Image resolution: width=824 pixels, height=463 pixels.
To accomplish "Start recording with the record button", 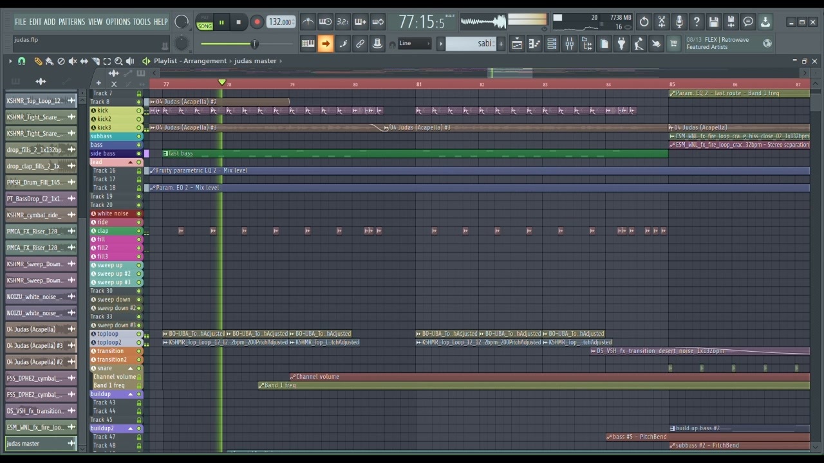I will pos(257,22).
